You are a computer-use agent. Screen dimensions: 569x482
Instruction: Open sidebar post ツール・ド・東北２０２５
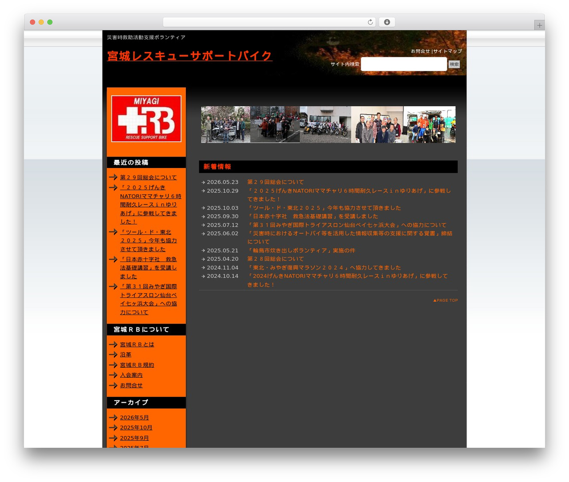coord(148,241)
